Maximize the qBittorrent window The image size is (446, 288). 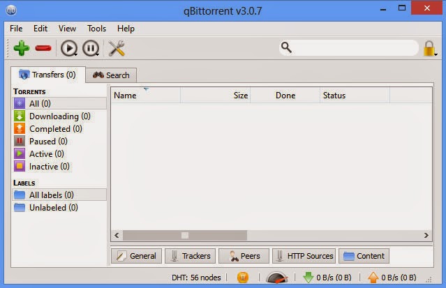402,8
